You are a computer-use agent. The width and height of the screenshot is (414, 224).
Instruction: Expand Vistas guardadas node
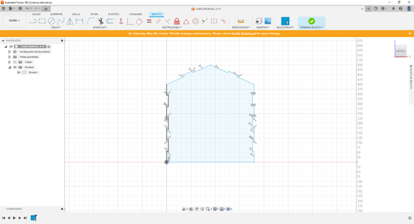pyautogui.click(x=9, y=57)
